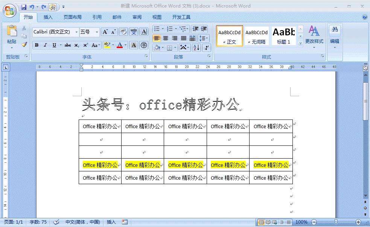Decrease paragraph indent

coord(195,29)
